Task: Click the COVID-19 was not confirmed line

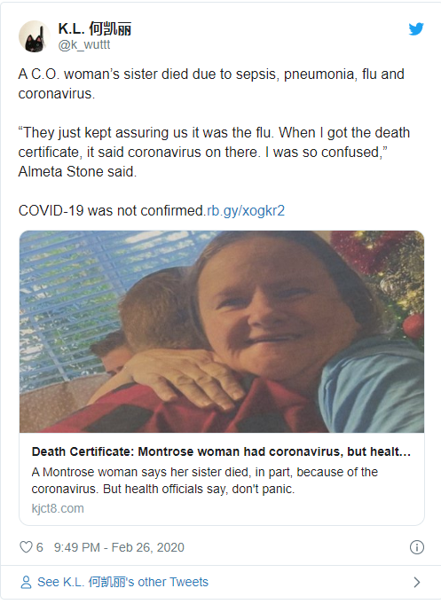Action: pyautogui.click(x=111, y=211)
